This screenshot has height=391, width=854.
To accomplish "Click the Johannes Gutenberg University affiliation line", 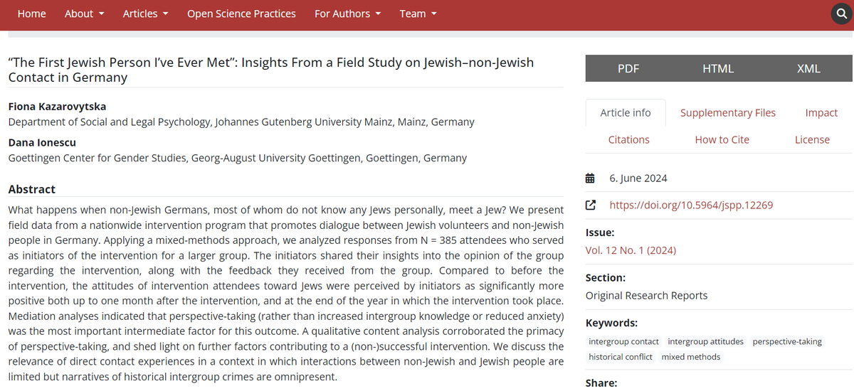I will tap(241, 122).
